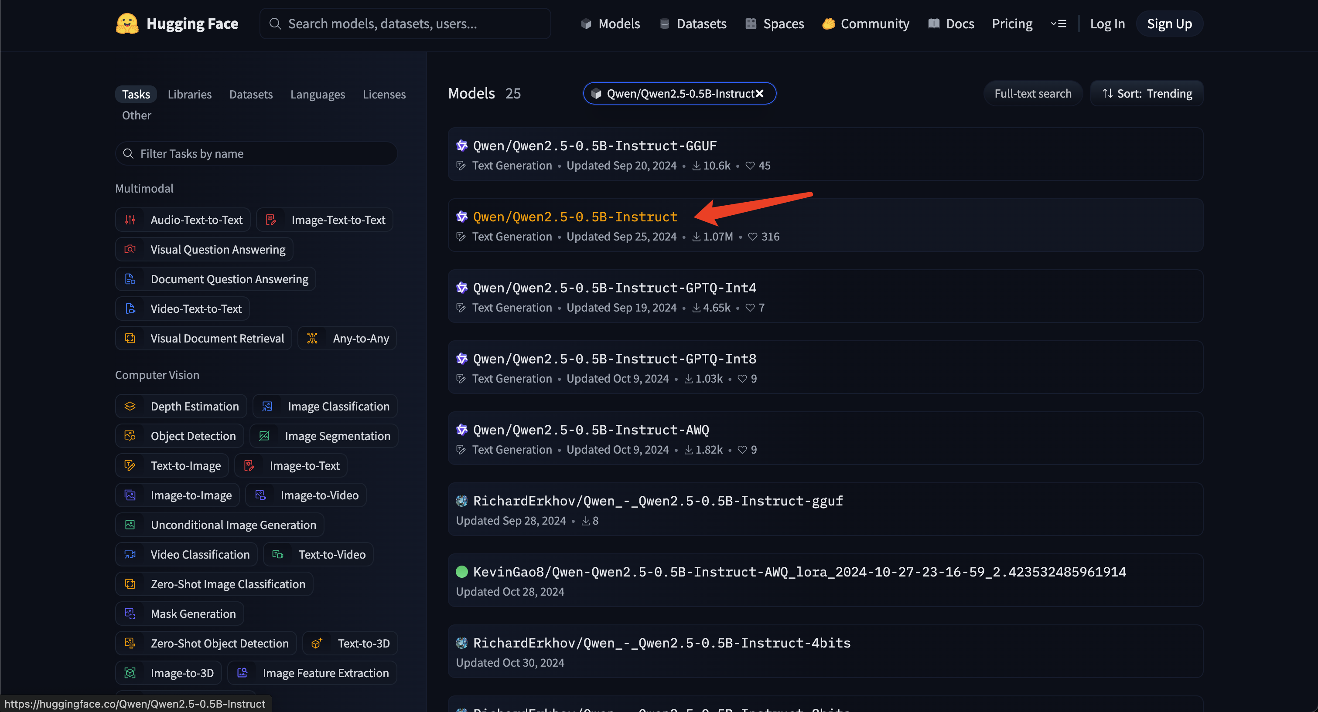This screenshot has width=1318, height=712.
Task: Open the Pricing page link
Action: point(1012,24)
